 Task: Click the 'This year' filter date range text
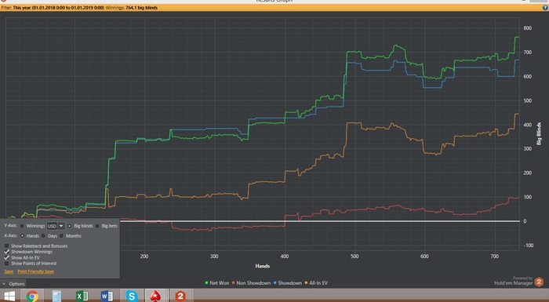59,7
